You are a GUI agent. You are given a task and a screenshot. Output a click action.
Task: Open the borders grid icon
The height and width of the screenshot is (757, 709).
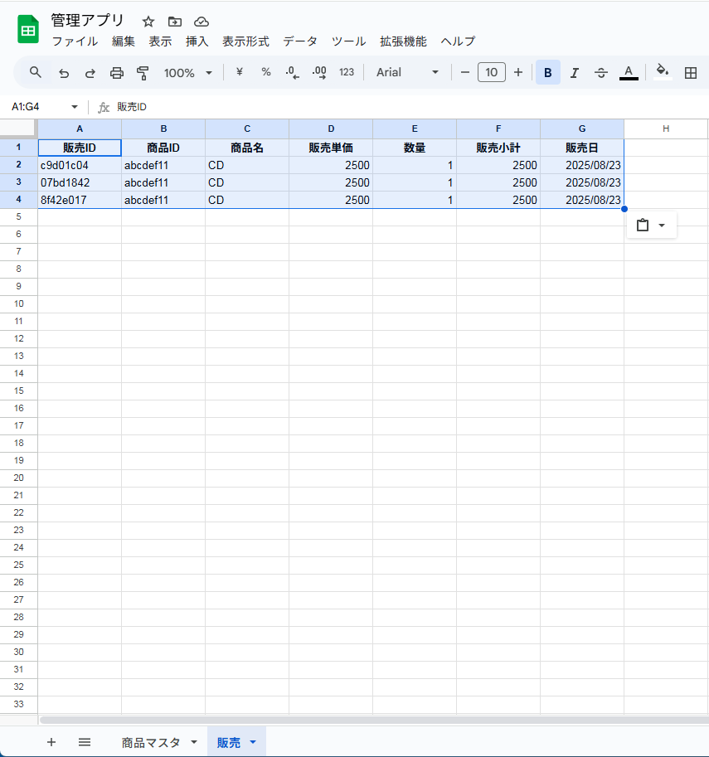tap(690, 73)
